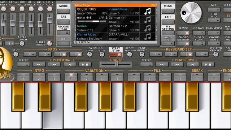The width and height of the screenshot is (231, 130).
Task: Open MY SETTING
Action: [168, 33]
